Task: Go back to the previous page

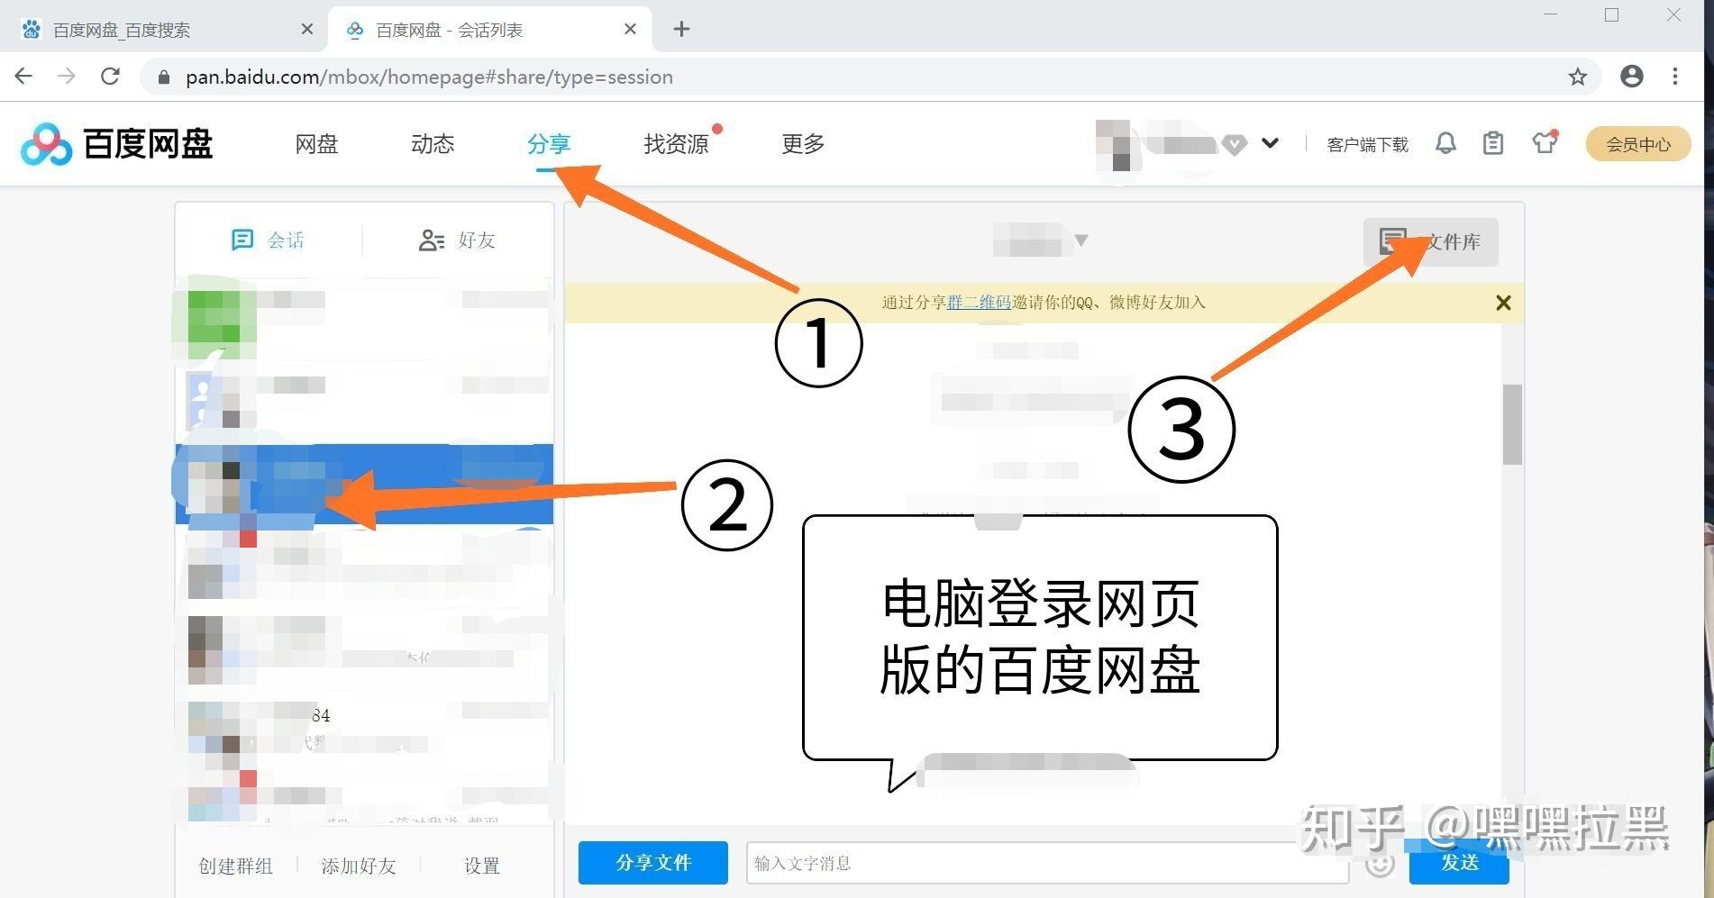Action: pos(24,77)
